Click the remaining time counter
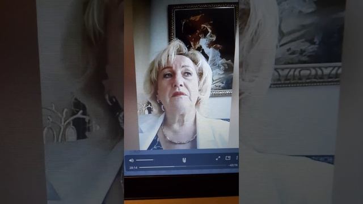363x204 pixels. coord(233,165)
